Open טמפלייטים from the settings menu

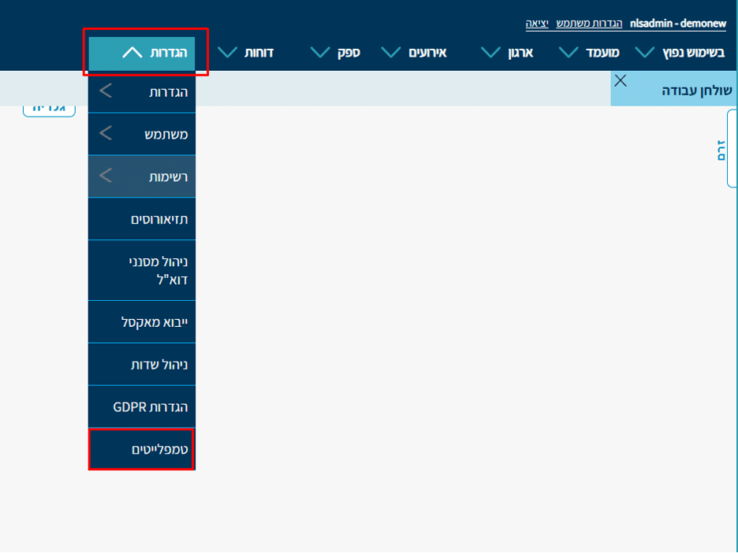tap(142, 450)
